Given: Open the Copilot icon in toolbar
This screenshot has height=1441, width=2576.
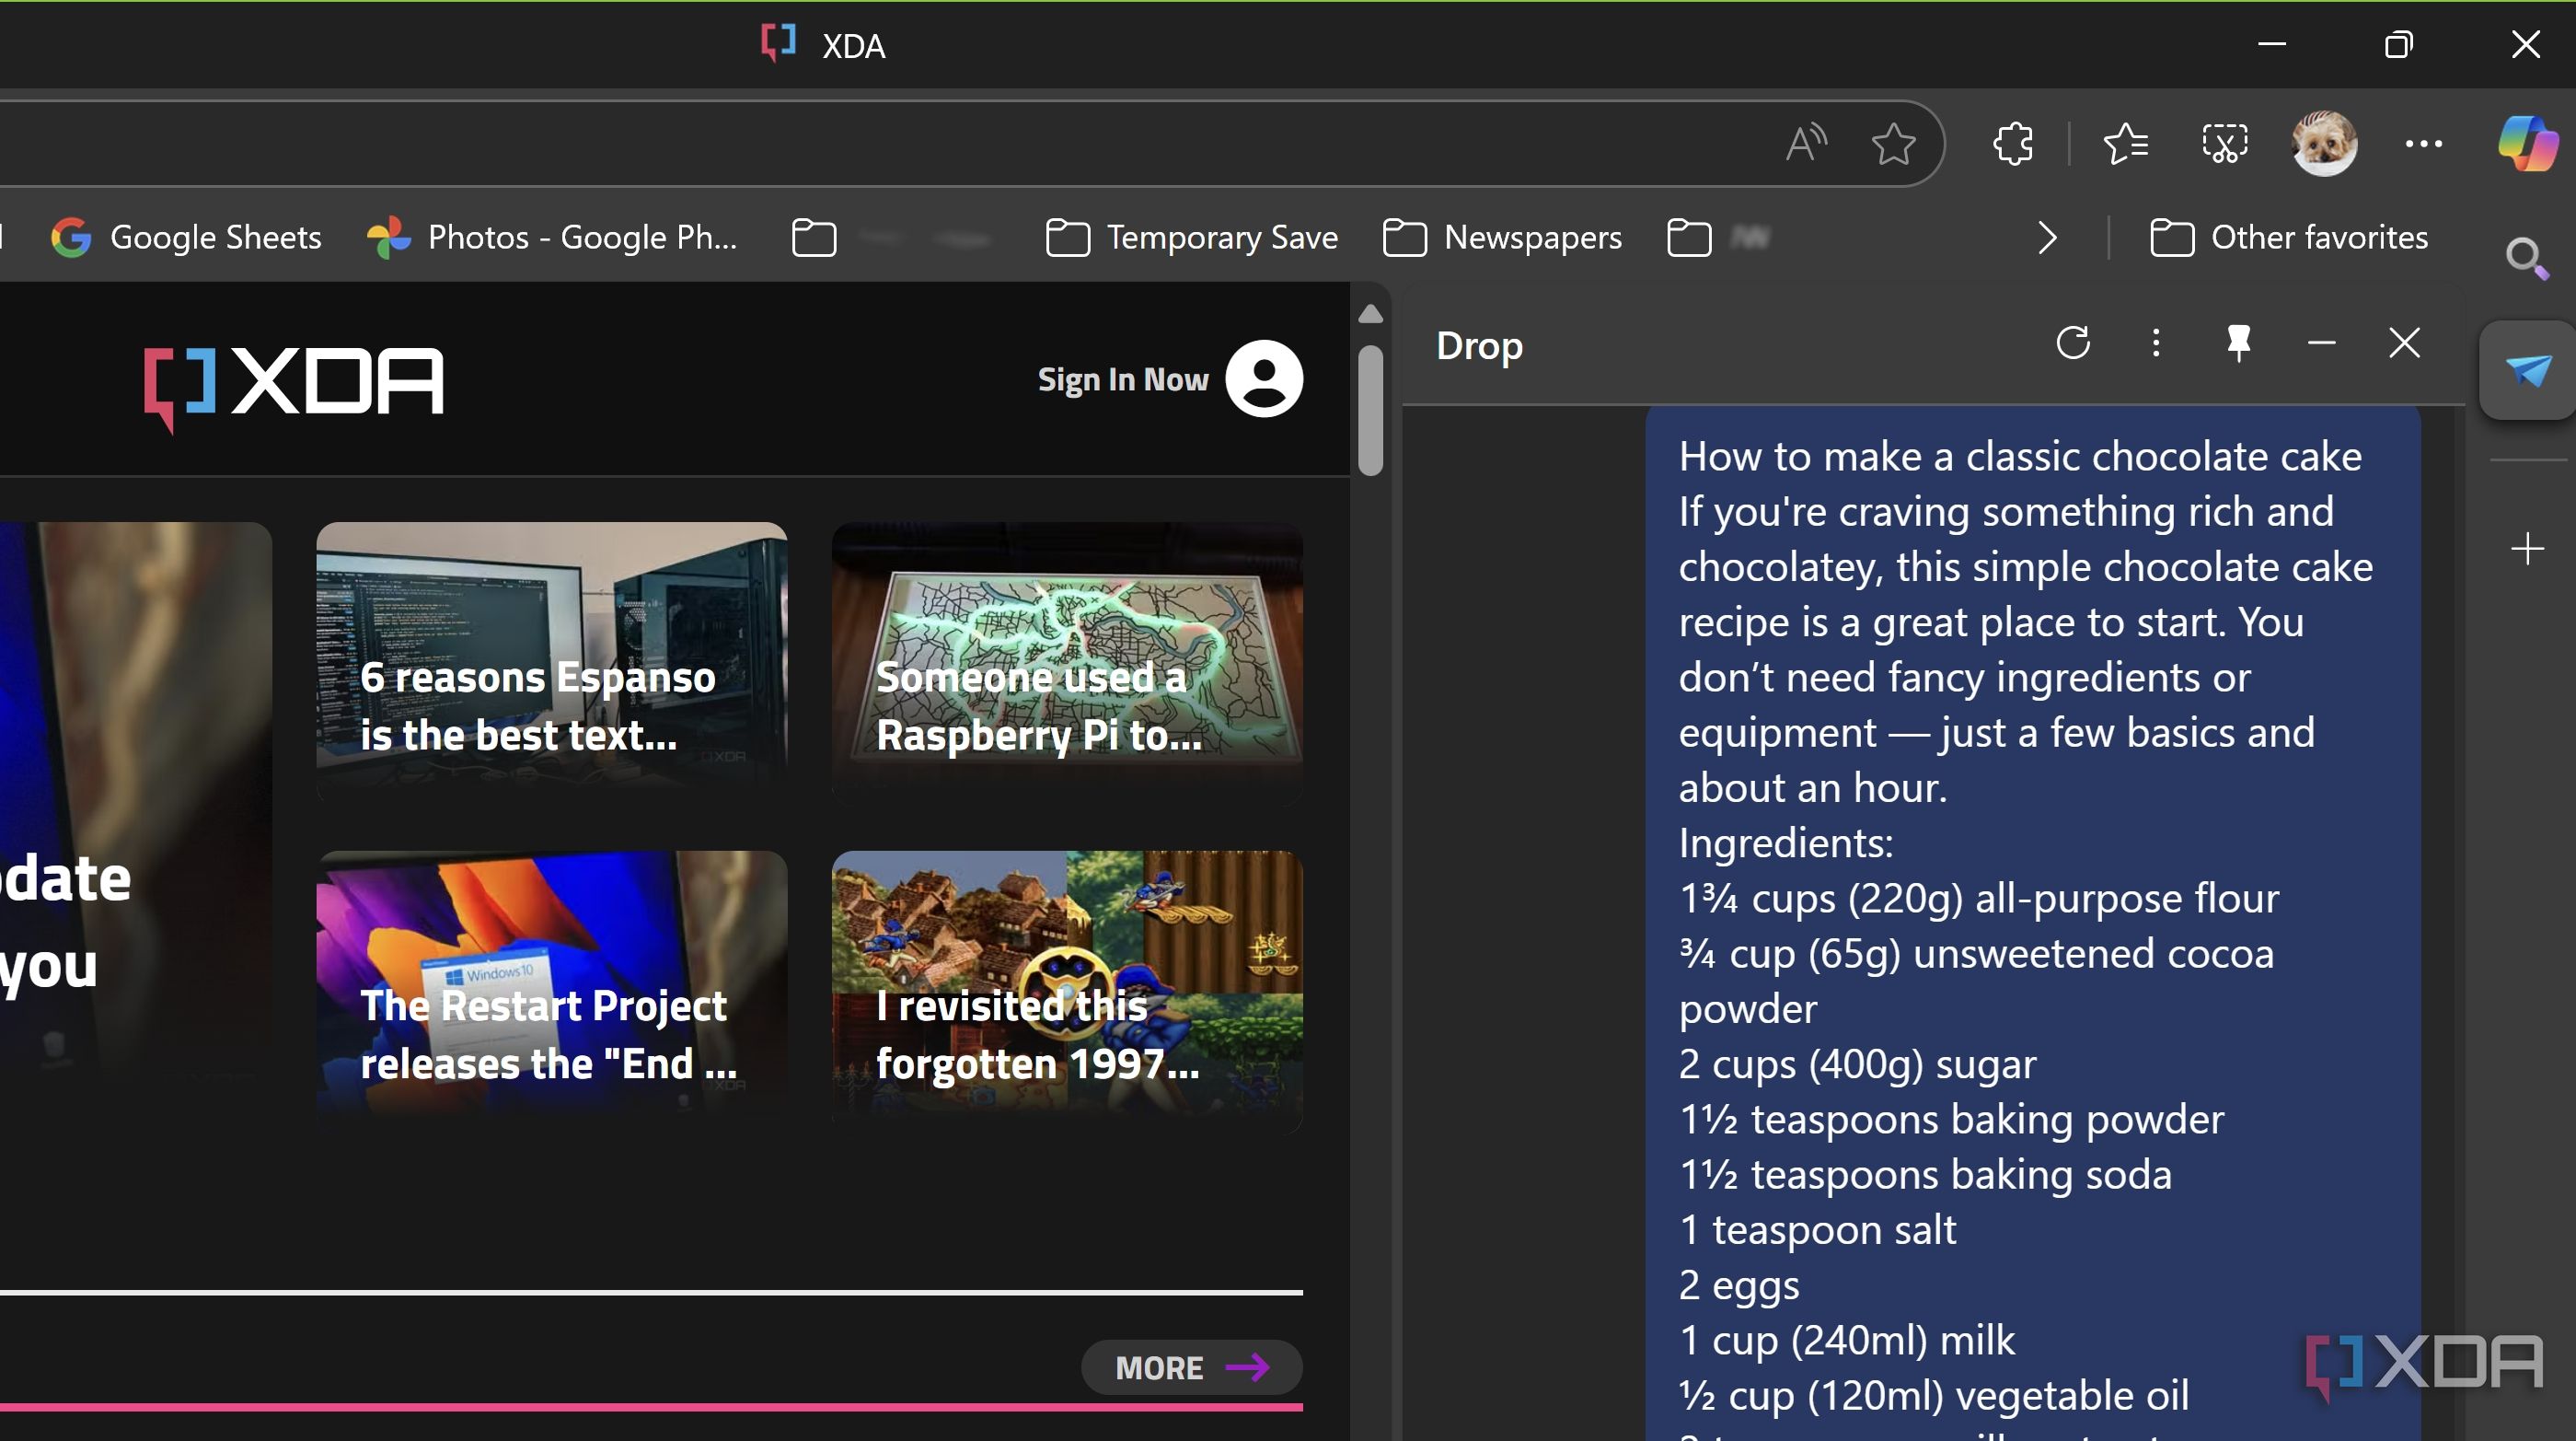Looking at the screenshot, I should click(2527, 144).
